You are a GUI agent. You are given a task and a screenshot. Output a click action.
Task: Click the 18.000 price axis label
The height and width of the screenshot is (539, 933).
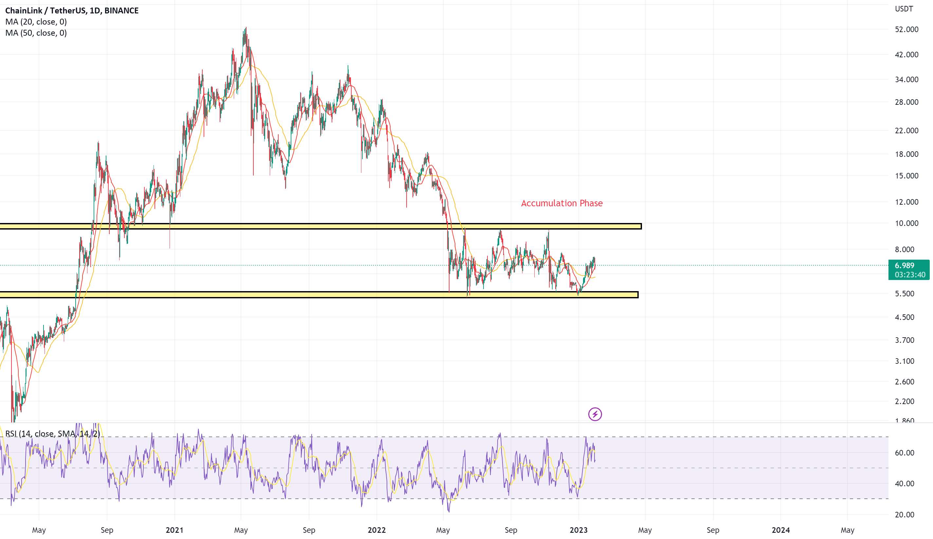[906, 154]
